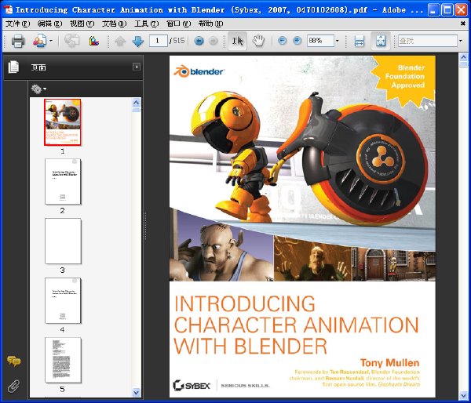
Task: Set Fit Width page view
Action: [x=360, y=41]
